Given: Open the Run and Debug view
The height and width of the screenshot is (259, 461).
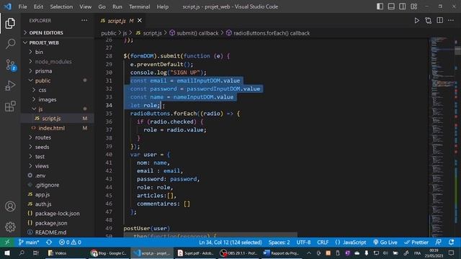Looking at the screenshot, I should [10, 86].
